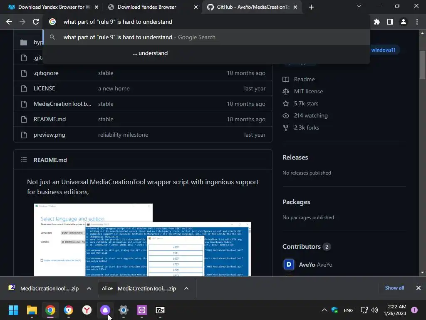Viewport: 426px width, 320px height.
Task: Reload the page with the refresh icon
Action: pos(36,22)
